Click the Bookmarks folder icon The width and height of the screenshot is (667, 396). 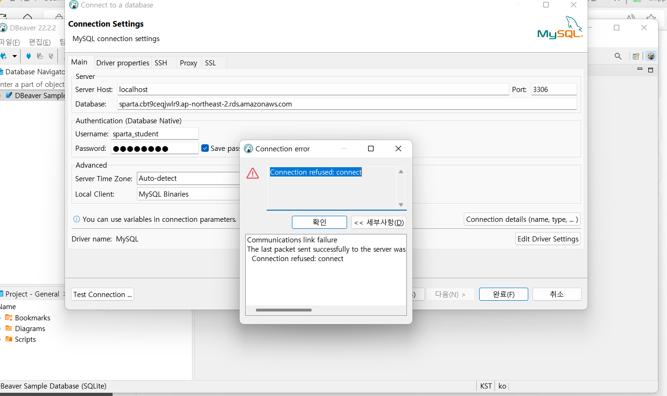[x=8, y=318]
